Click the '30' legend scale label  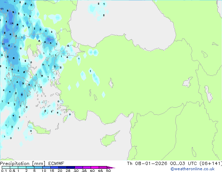point(76,171)
